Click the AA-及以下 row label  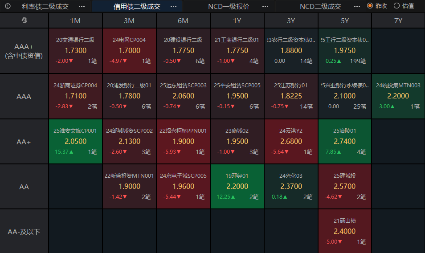(x=24, y=232)
